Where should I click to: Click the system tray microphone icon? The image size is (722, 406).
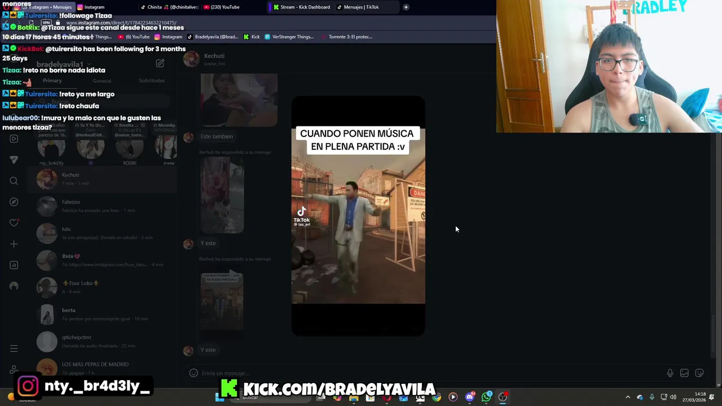[651, 397]
